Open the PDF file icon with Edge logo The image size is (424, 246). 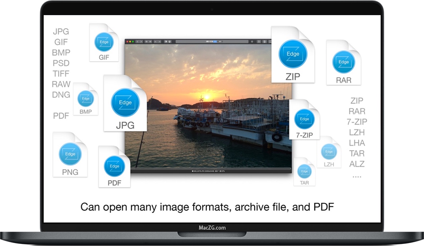[x=114, y=167]
